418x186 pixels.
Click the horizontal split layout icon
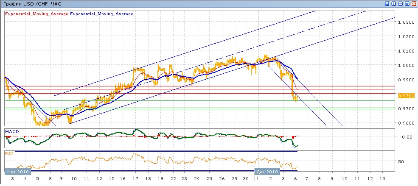point(400,3)
